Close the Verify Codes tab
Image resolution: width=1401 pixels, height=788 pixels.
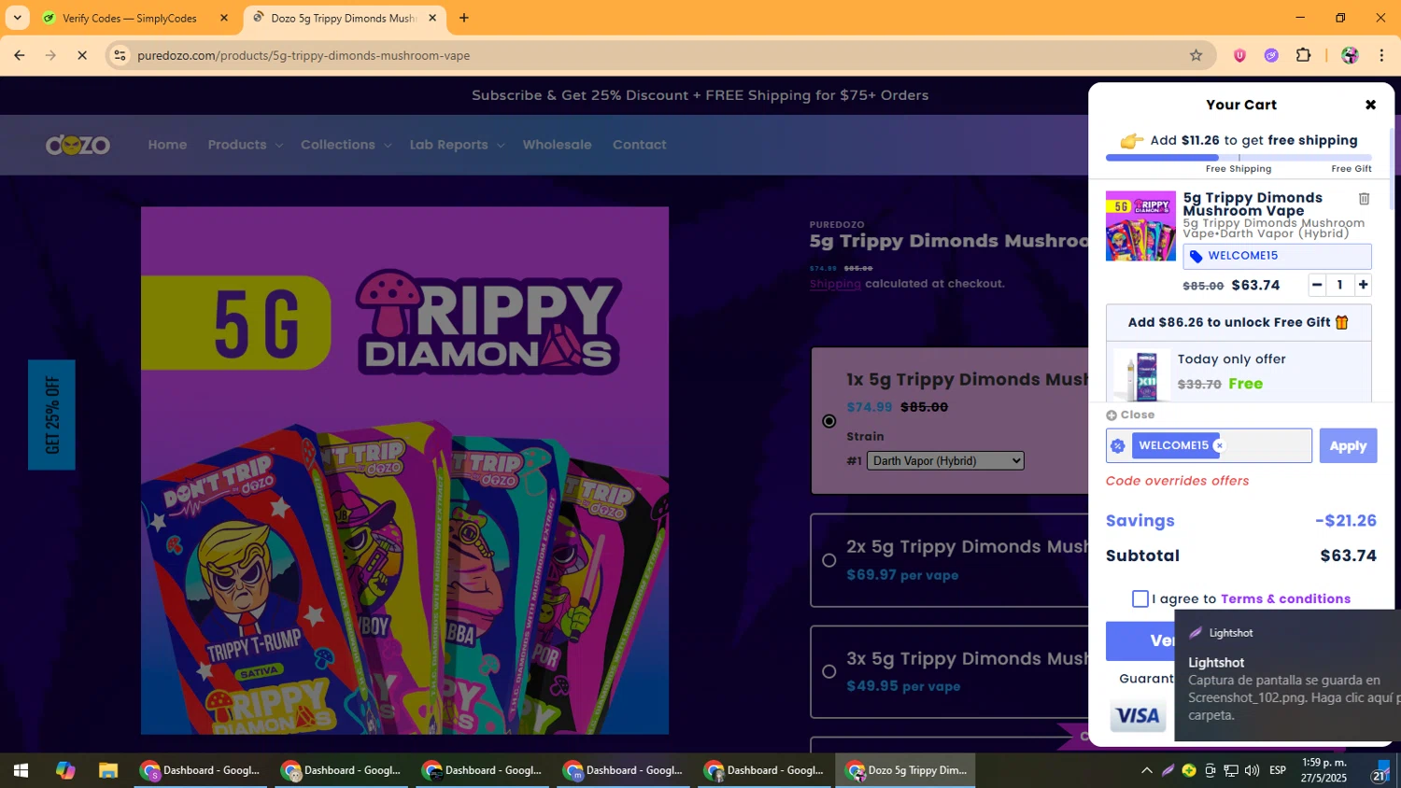pos(223,18)
